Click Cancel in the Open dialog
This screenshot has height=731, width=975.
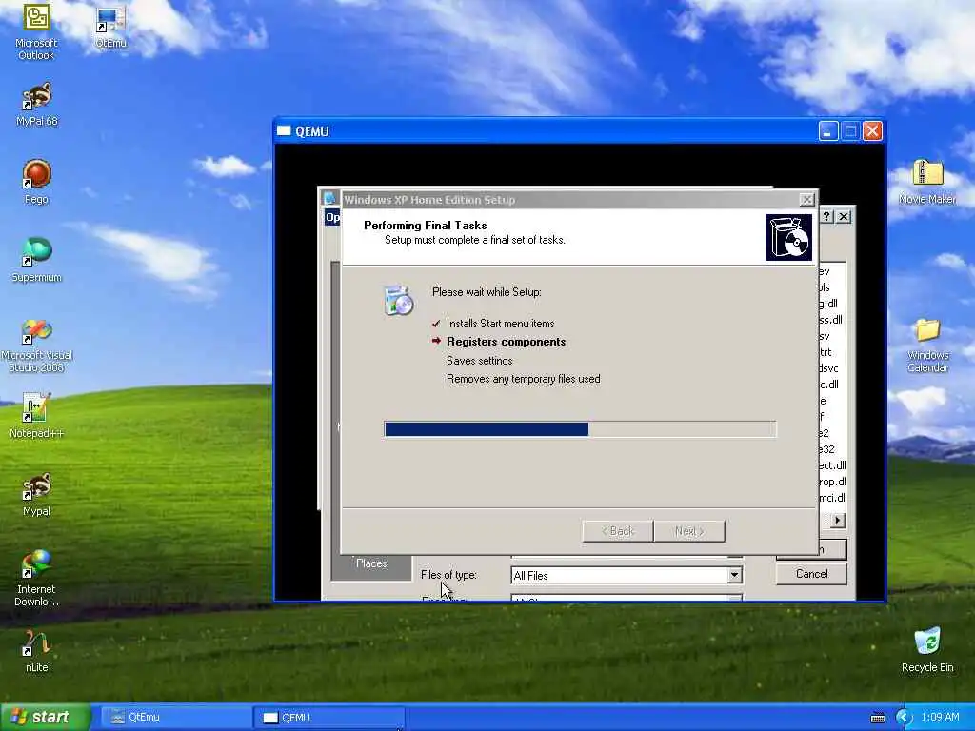[x=811, y=574]
